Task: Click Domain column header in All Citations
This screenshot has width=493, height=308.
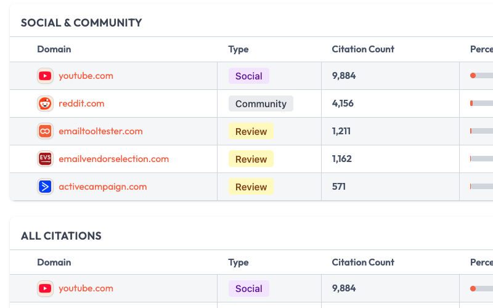Action: tap(54, 262)
